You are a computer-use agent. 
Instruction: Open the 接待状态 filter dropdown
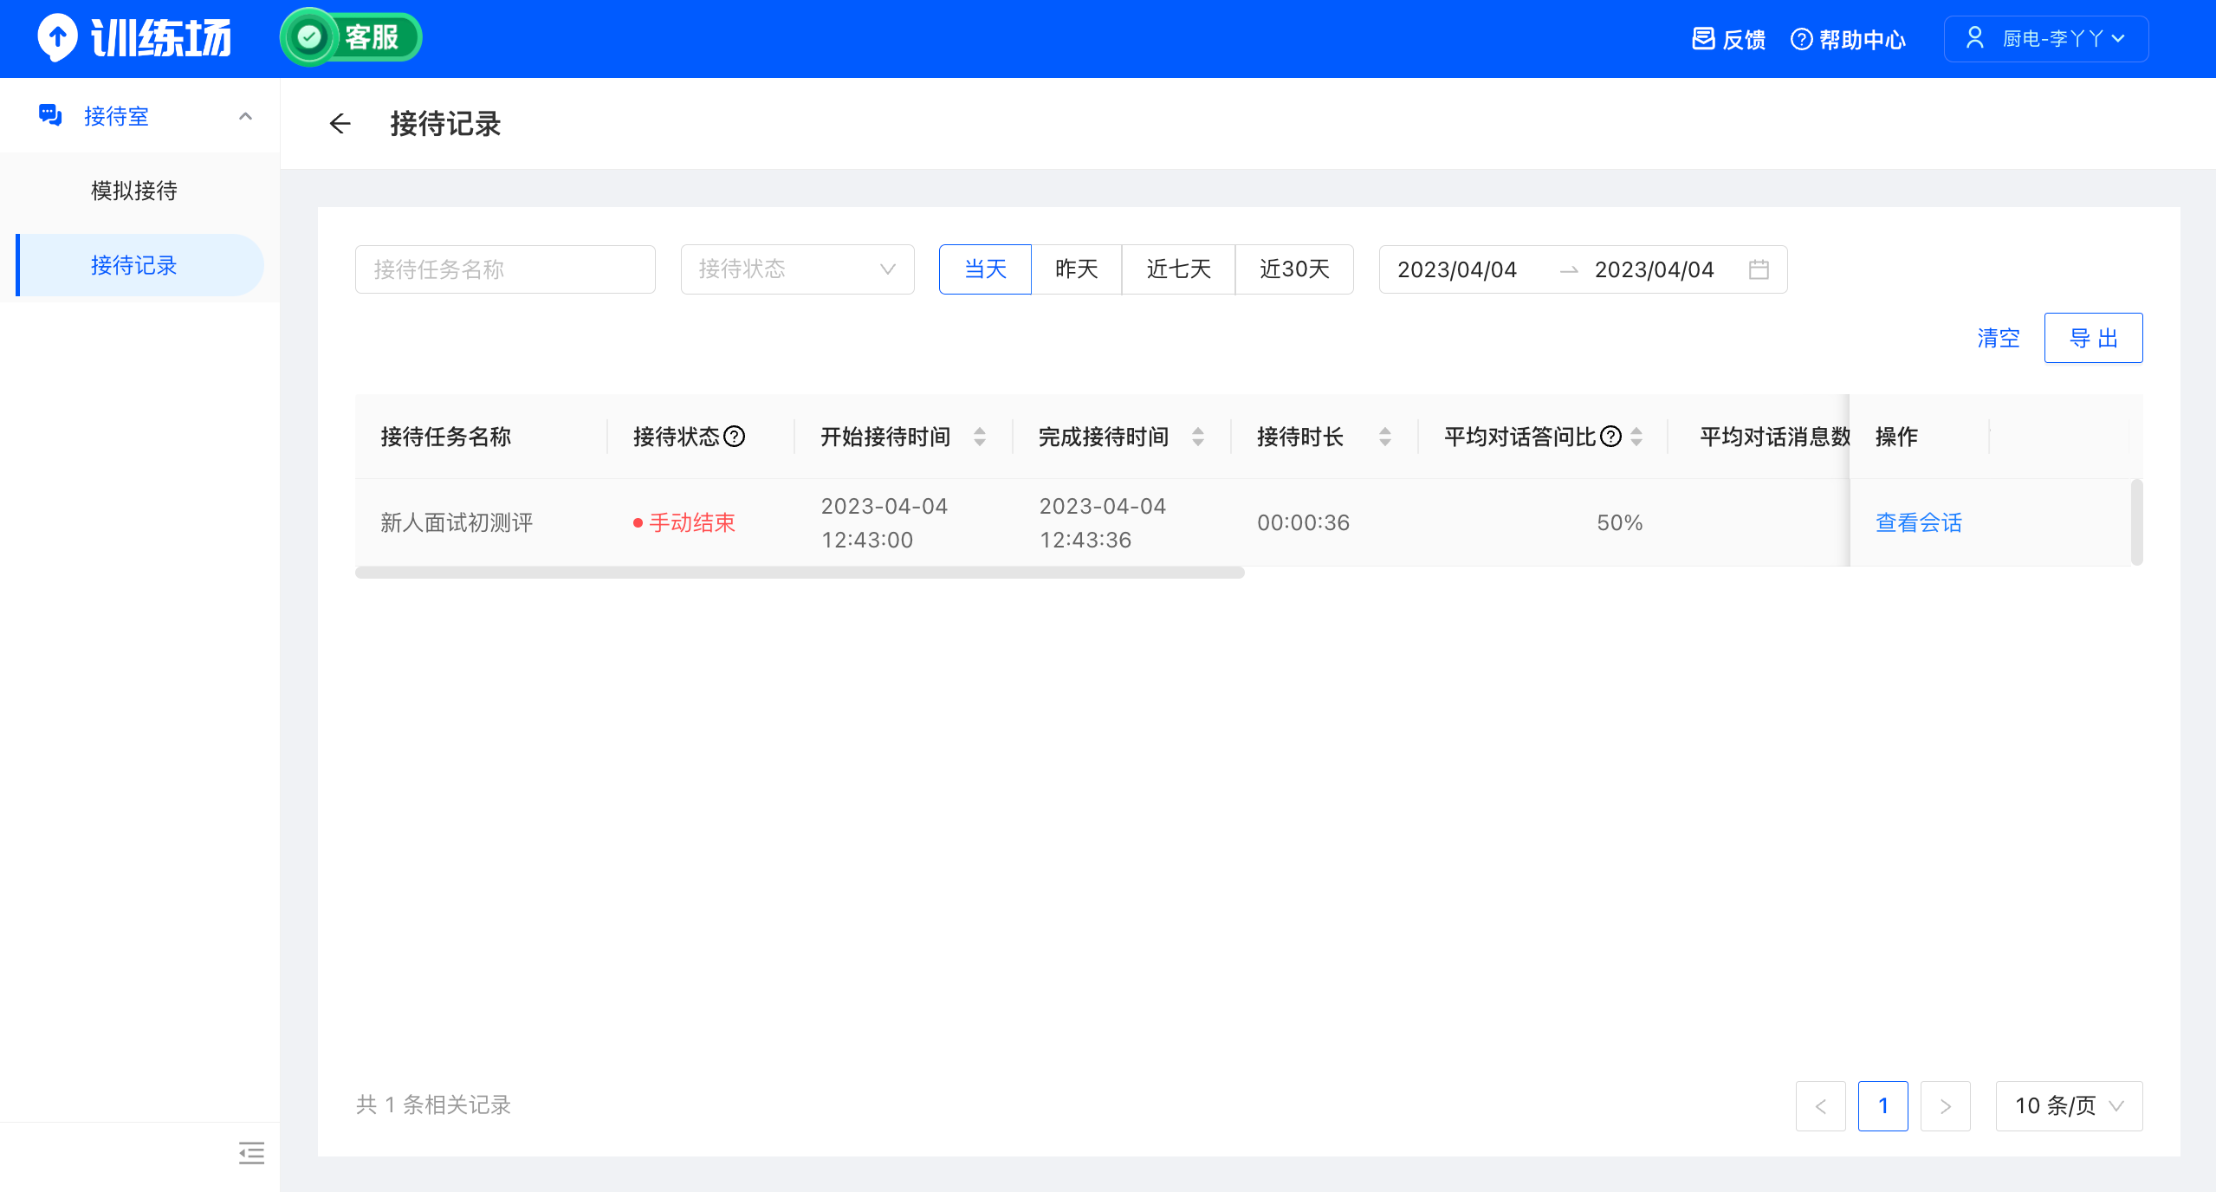tap(797, 269)
